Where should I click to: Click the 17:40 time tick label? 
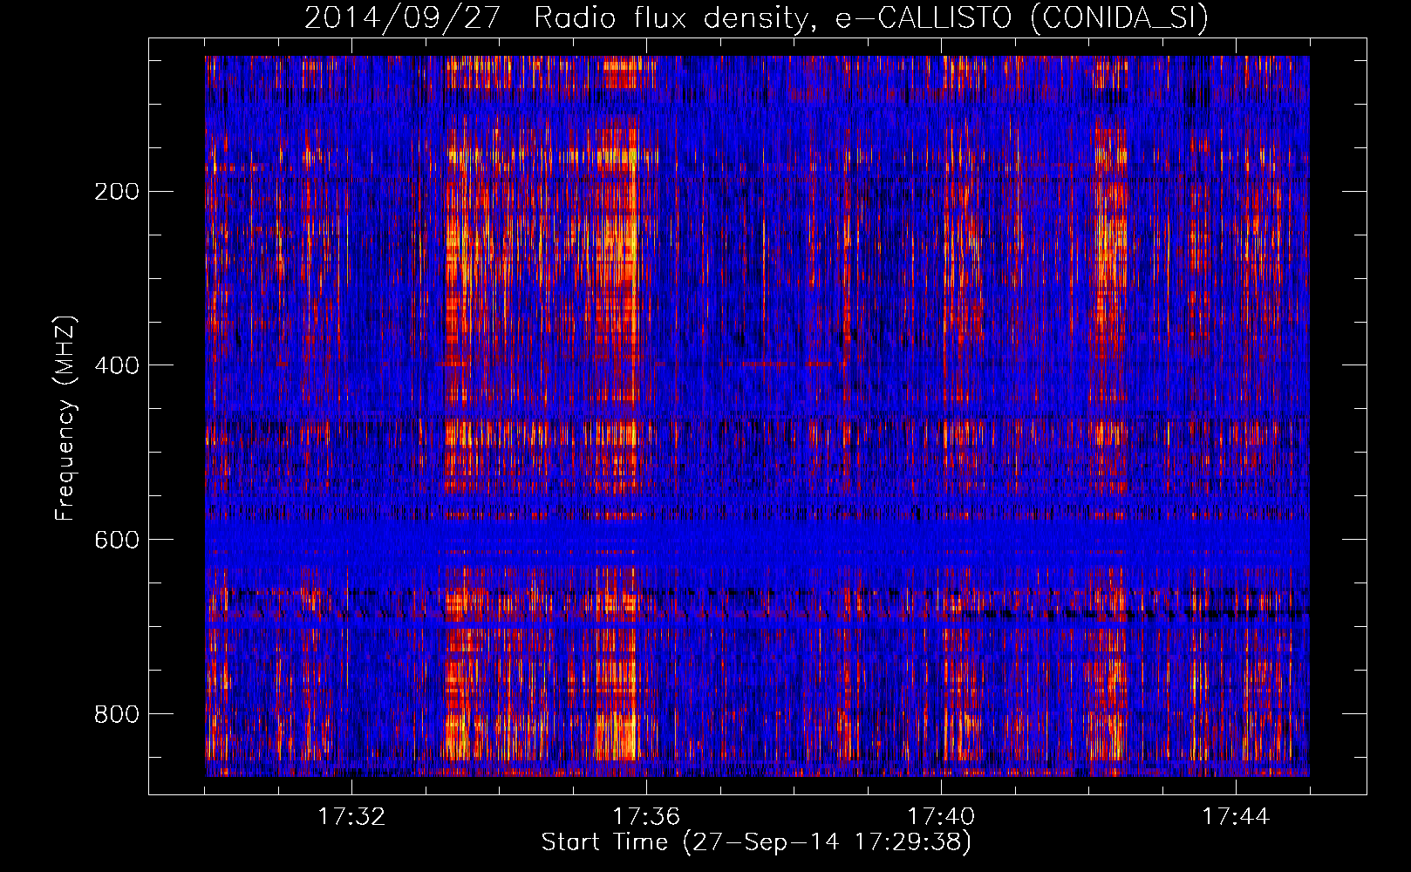(x=941, y=816)
